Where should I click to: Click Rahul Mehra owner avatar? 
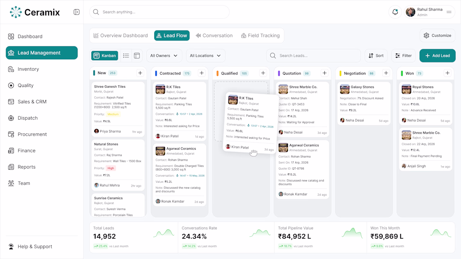96,185
